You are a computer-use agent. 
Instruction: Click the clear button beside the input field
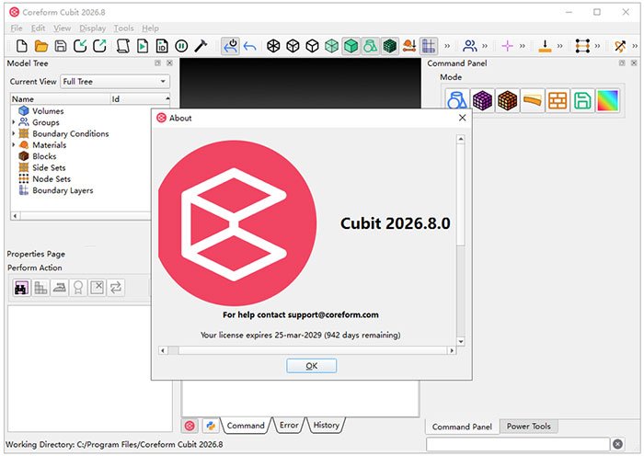click(617, 444)
